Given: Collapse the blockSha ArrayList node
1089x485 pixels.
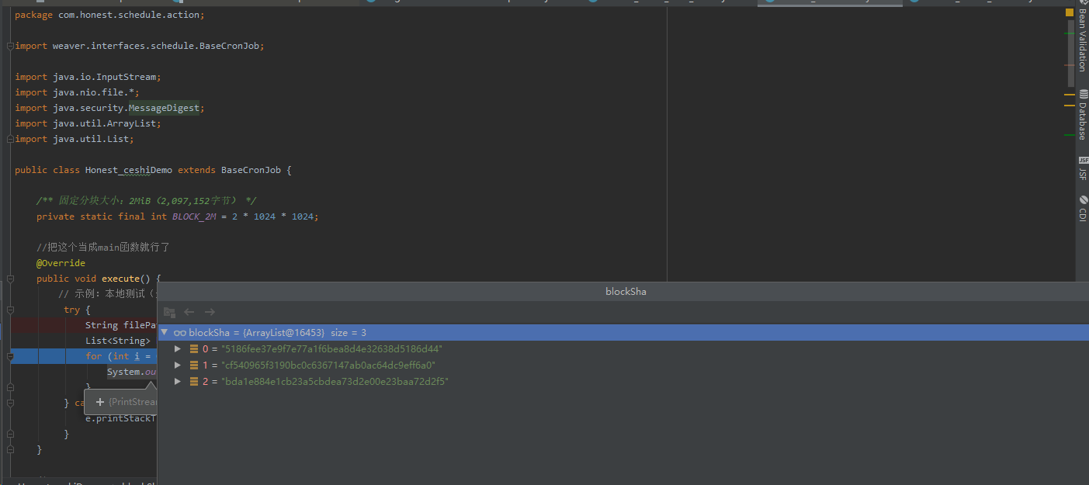Looking at the screenshot, I should pyautogui.click(x=165, y=332).
